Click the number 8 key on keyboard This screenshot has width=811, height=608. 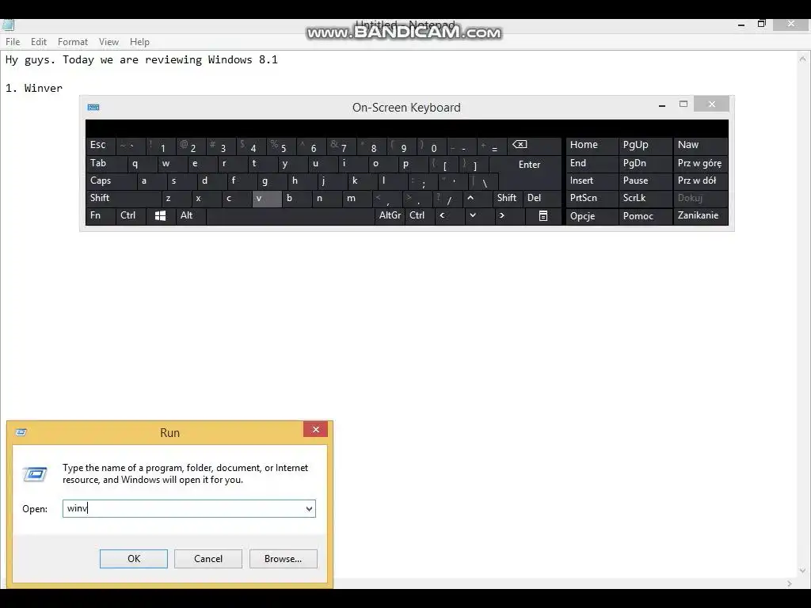click(372, 146)
